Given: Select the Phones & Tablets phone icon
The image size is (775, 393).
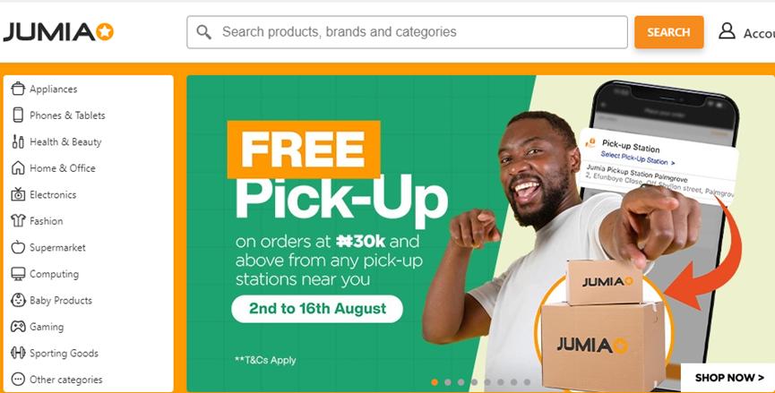Looking at the screenshot, I should (18, 115).
